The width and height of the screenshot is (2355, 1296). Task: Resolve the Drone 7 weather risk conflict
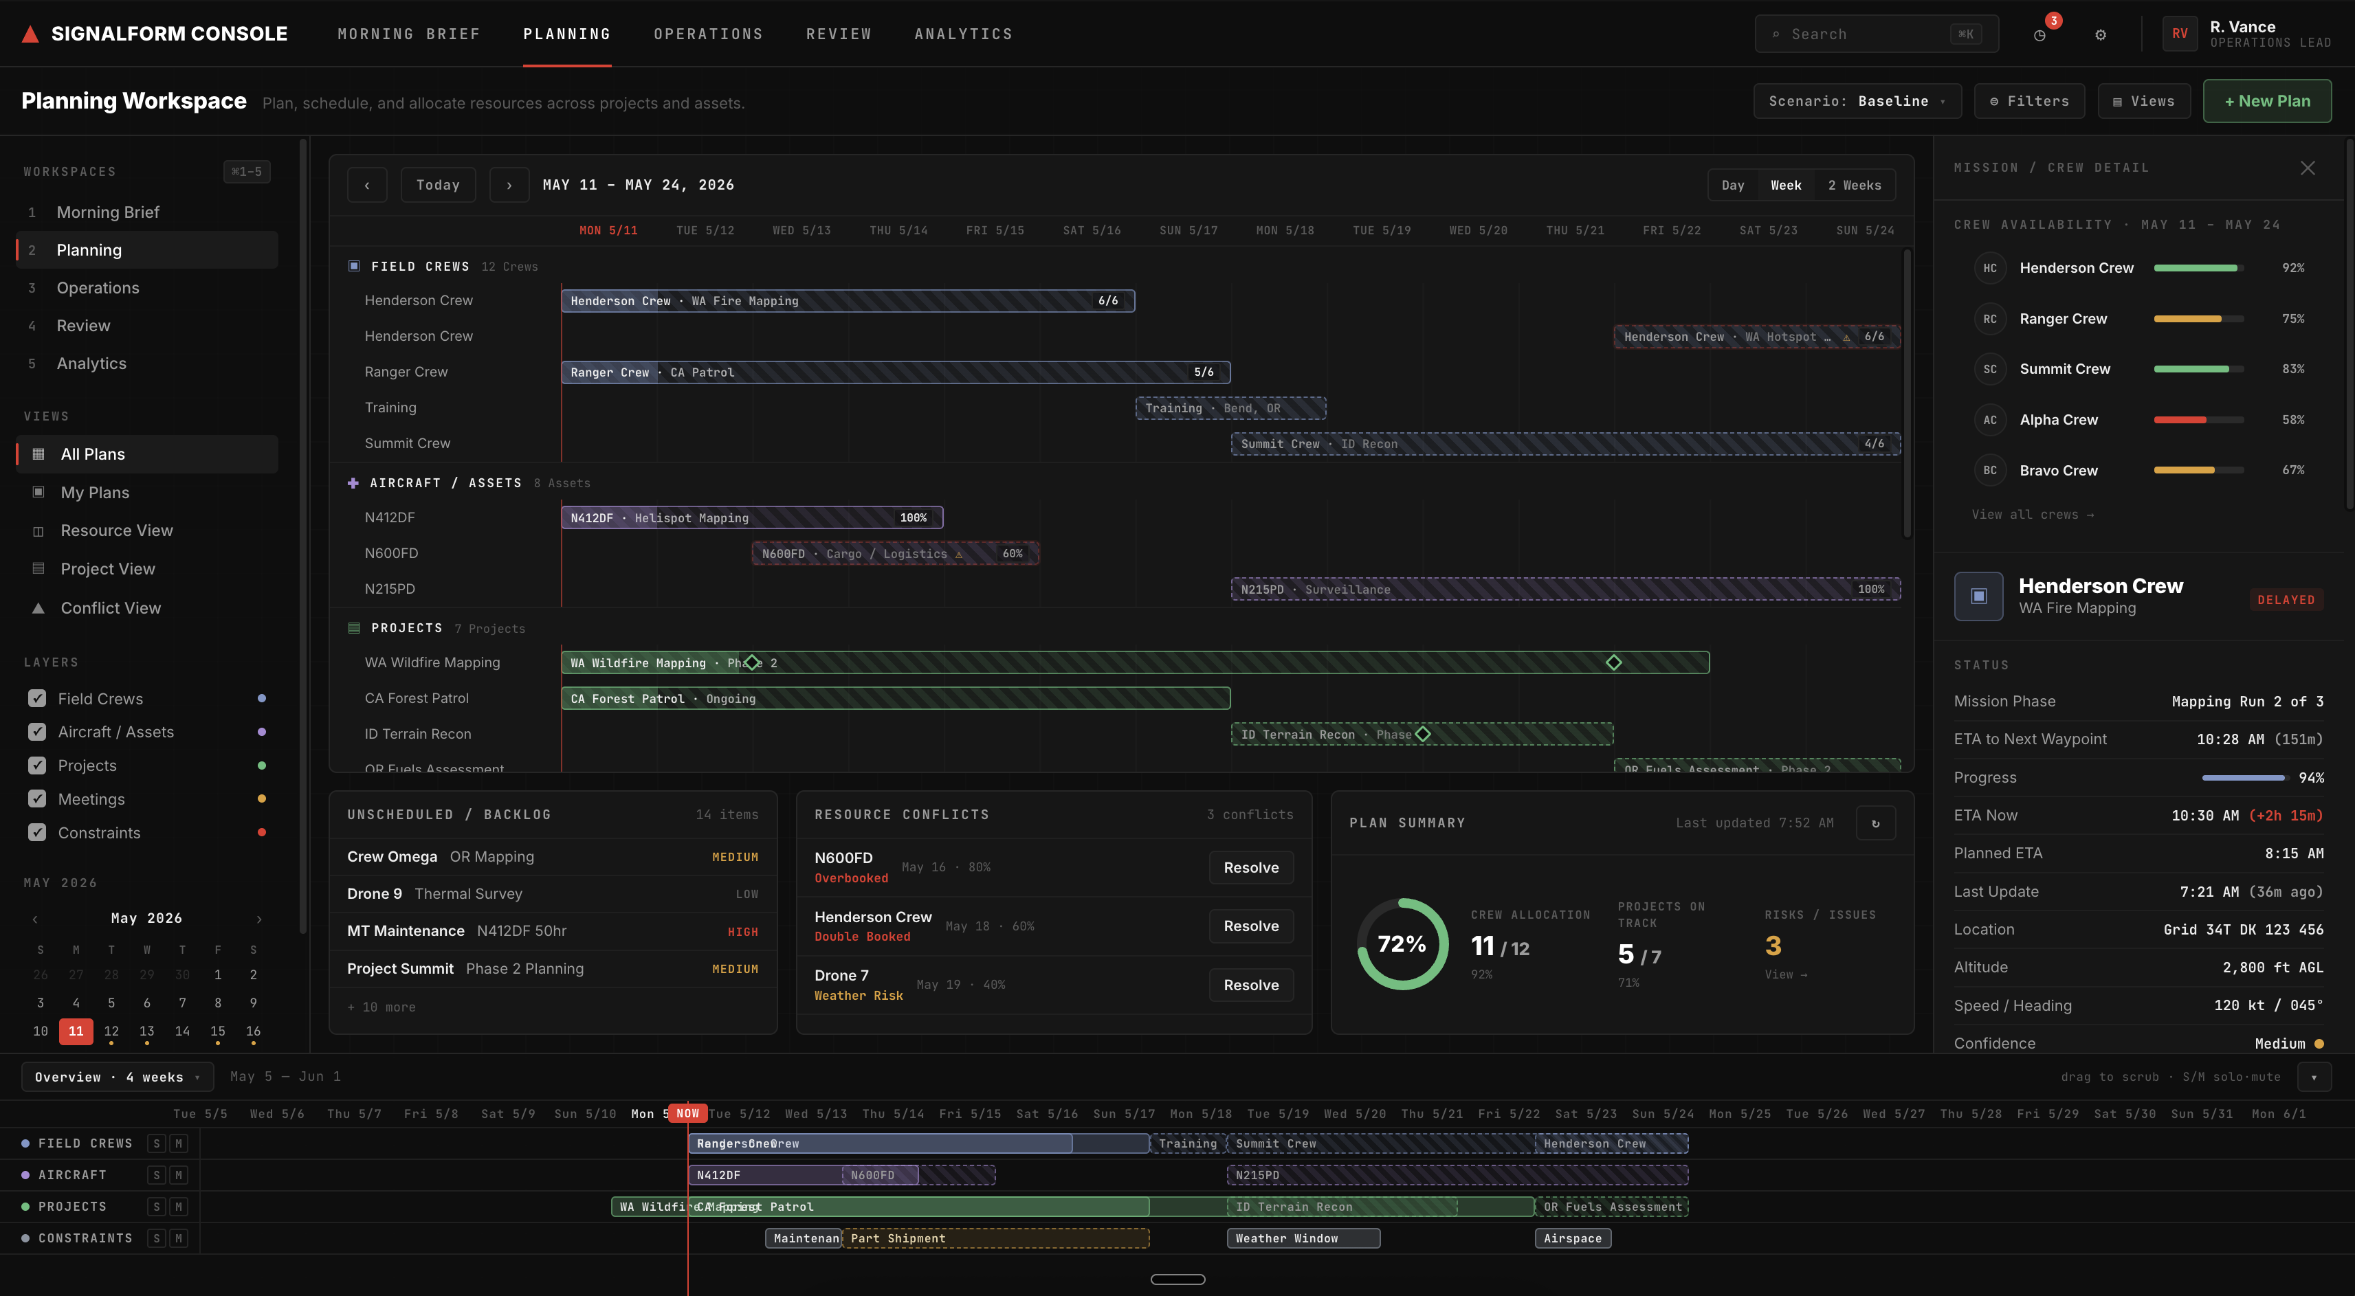coord(1250,985)
